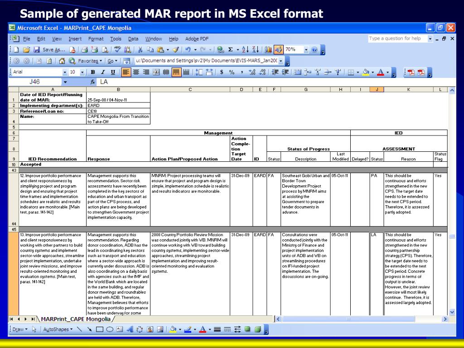464x348 pixels.
Task: Jump to the last sheet tab
Action: tap(33, 319)
